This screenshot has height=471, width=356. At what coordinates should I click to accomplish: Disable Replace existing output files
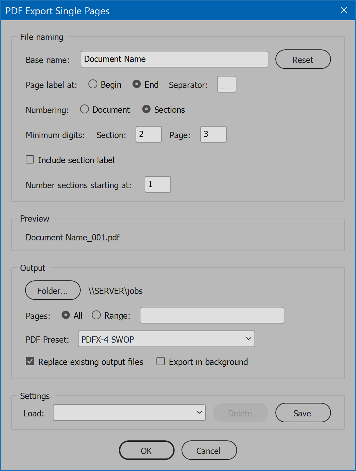click(30, 361)
